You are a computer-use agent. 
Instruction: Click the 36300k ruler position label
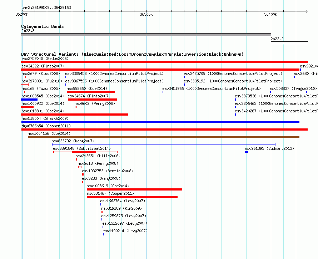146,14
